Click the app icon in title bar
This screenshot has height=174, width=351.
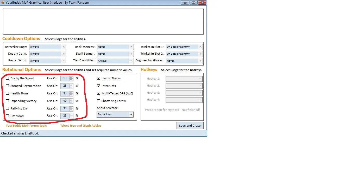[x=3, y=3]
